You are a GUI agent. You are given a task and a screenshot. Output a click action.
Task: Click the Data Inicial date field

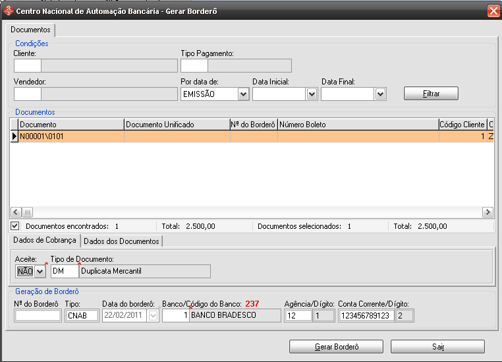[279, 94]
